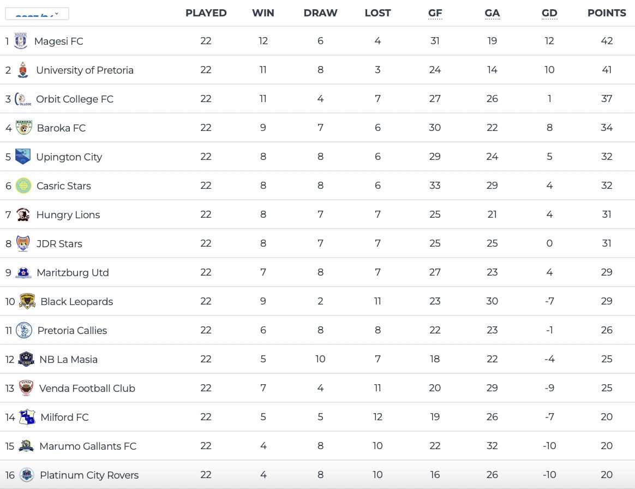Click the Orbit College FC logo
Viewport: 635px width, 489px height.
click(22, 99)
